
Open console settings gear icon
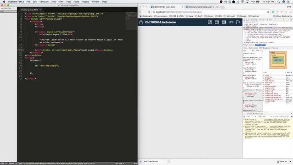(x=292, y=116)
